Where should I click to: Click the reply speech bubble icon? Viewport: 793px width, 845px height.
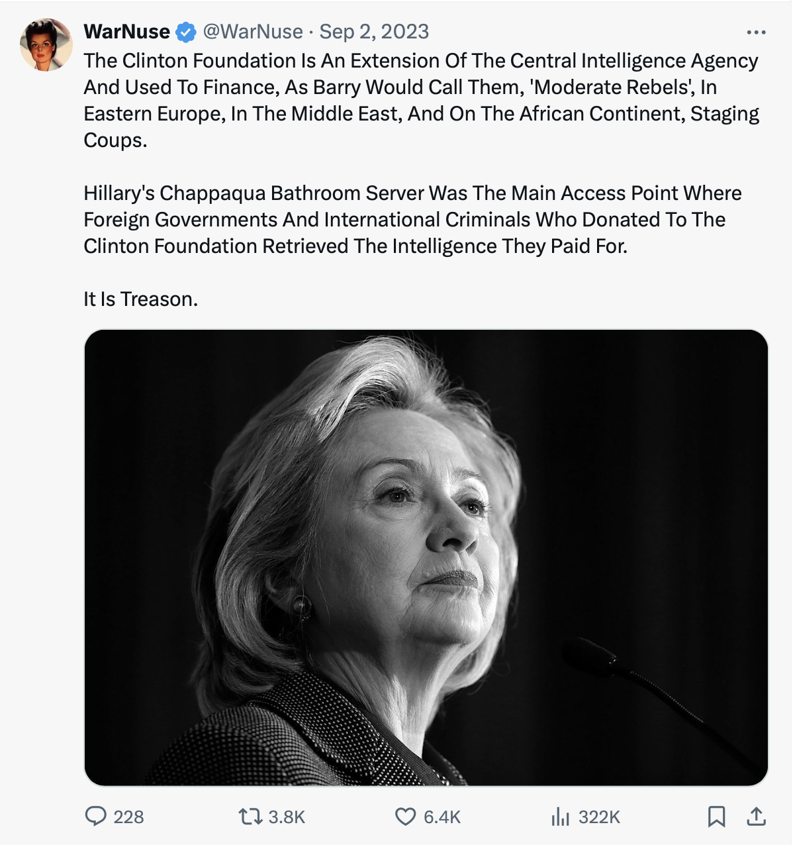click(96, 816)
